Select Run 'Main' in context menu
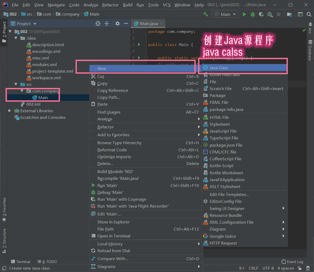The image size is (314, 272). click(x=145, y=185)
